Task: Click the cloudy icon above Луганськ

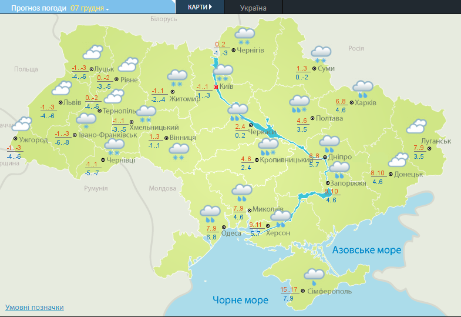Action: tap(416, 126)
